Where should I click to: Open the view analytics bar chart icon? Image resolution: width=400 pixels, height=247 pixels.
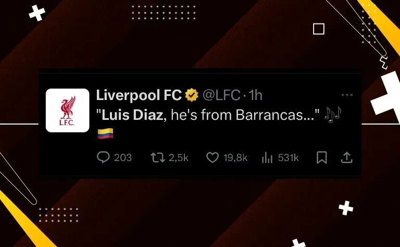pyautogui.click(x=267, y=157)
